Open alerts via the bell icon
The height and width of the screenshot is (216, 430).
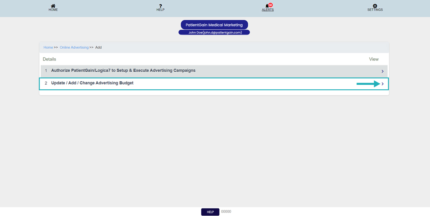267,6
